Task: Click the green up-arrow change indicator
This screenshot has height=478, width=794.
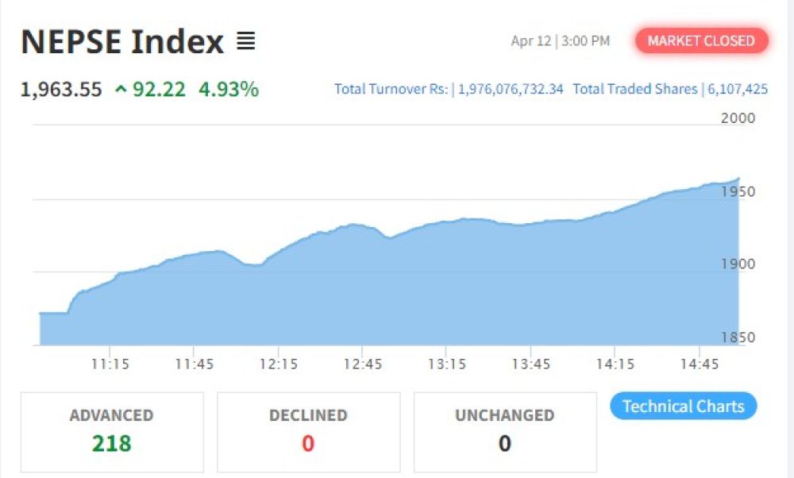Action: (121, 90)
